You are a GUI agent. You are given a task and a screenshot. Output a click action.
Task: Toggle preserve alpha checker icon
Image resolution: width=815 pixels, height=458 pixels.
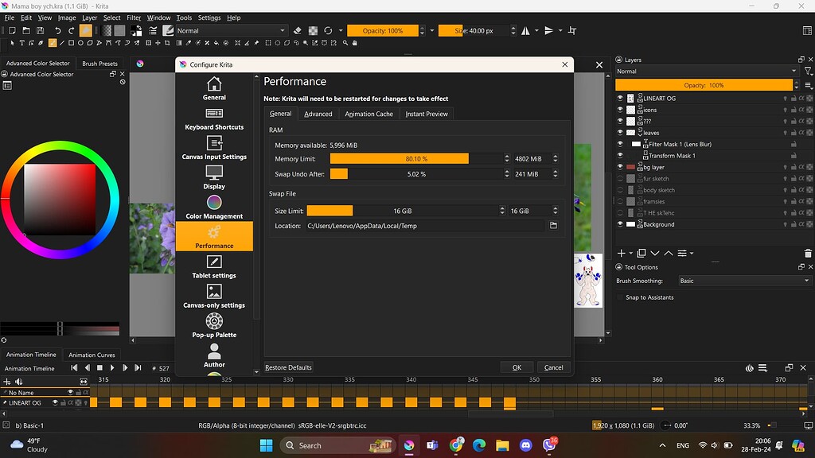coord(313,31)
